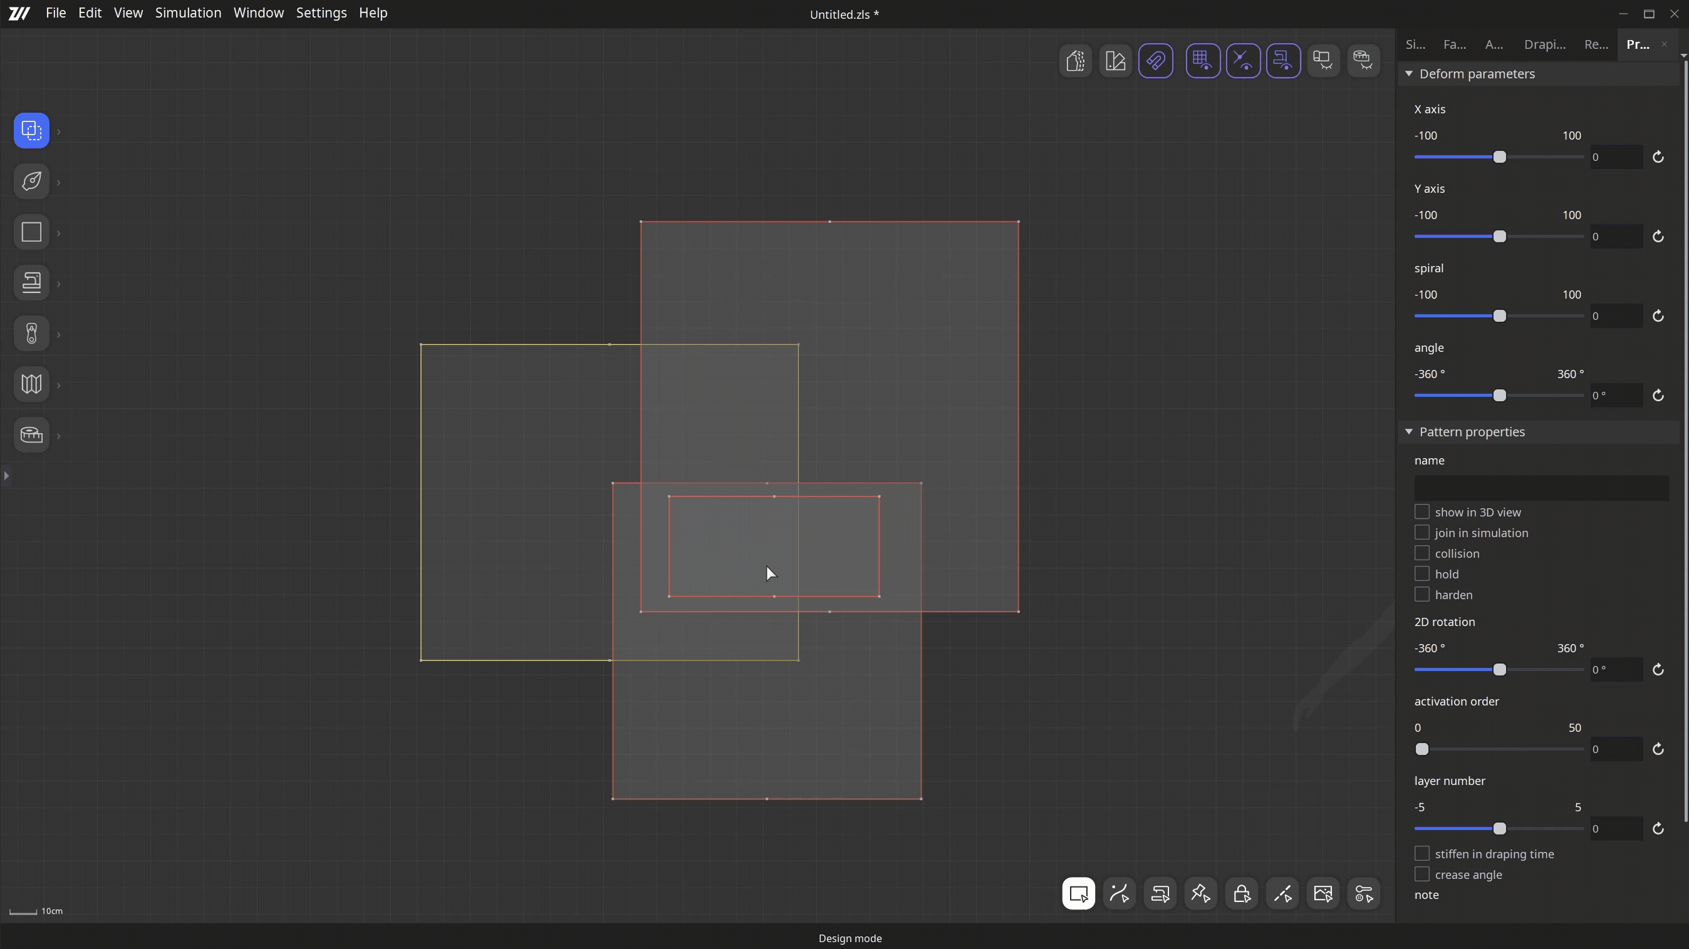Check the collision checkbox under Pattern properties

[x=1421, y=553]
